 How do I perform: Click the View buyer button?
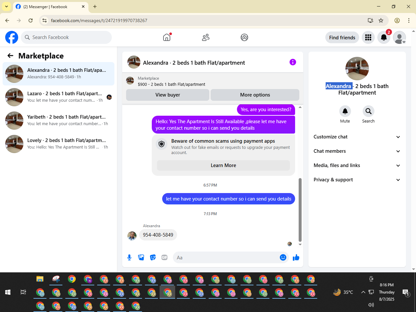[x=168, y=95]
